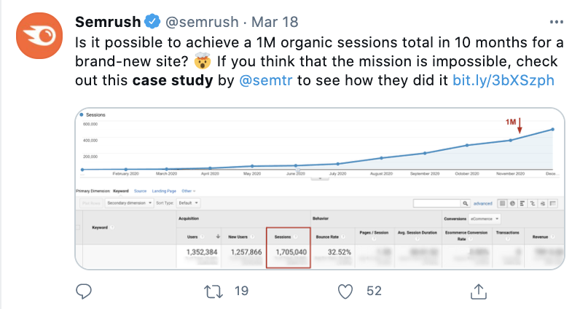Click the reply speech bubble icon
The image size is (580, 309).
[84, 292]
